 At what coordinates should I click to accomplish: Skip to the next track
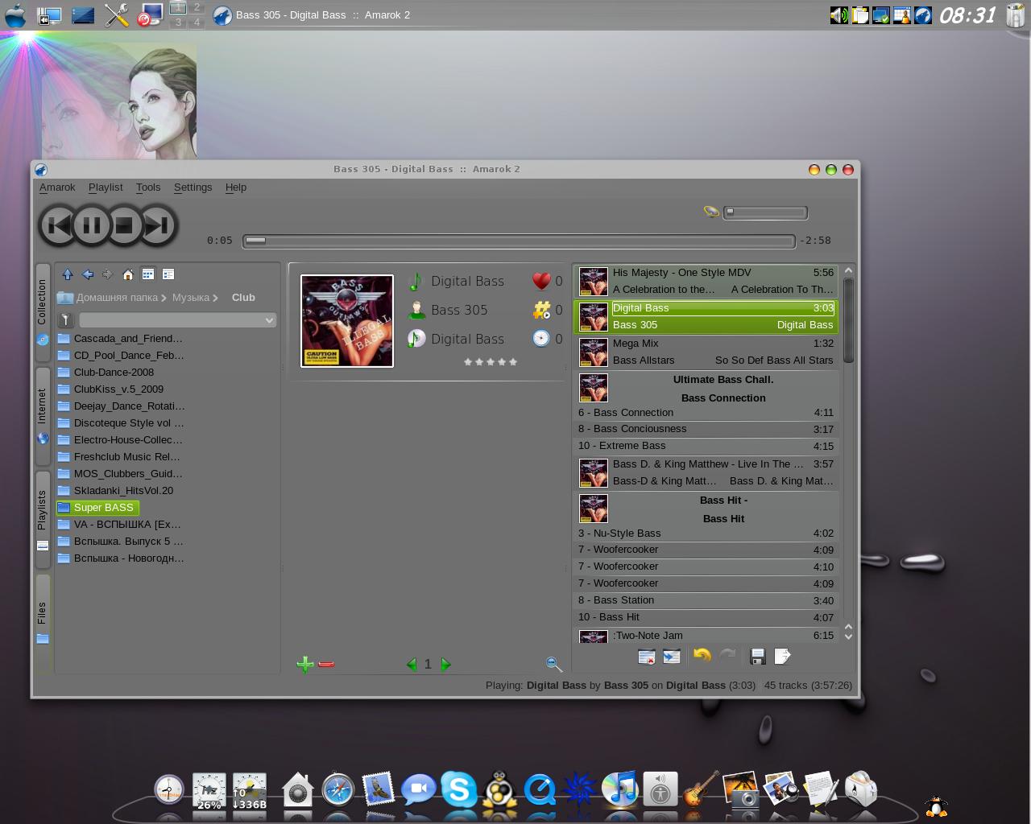[x=158, y=226]
